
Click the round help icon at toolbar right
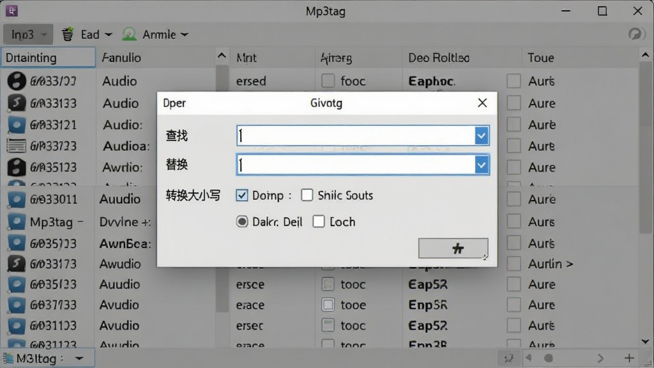tap(636, 34)
